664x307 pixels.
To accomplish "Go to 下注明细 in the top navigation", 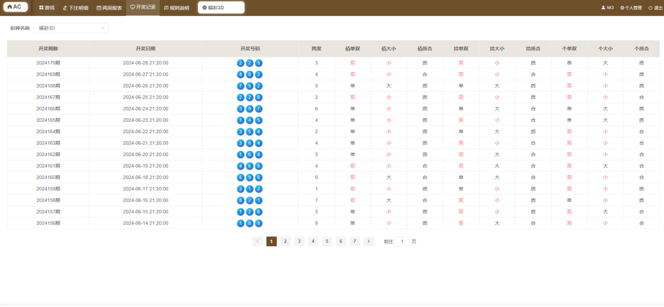I will 75,8.
